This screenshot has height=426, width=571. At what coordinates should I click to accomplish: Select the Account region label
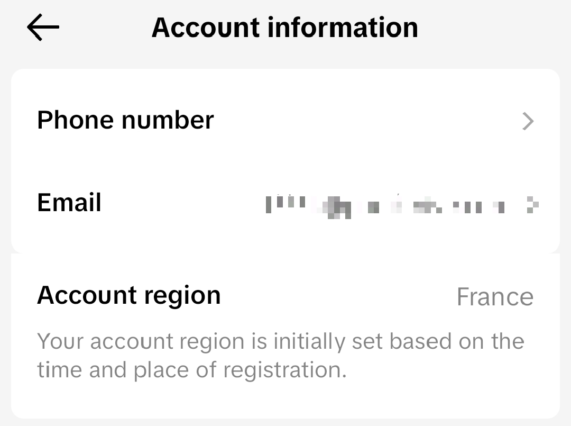[x=128, y=295]
